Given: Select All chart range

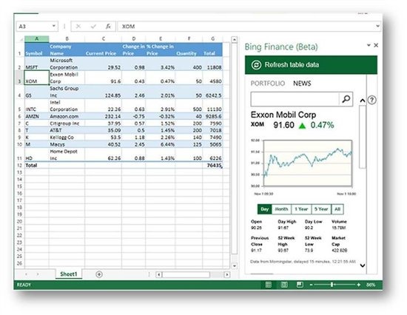Looking at the screenshot, I should tap(337, 209).
